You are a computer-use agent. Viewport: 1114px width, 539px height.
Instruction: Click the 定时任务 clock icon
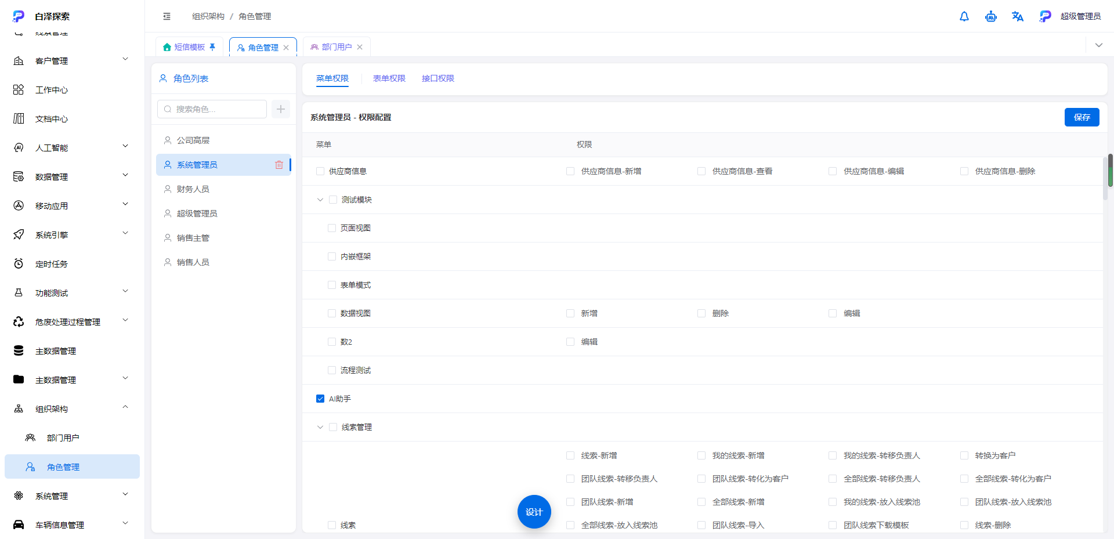click(x=19, y=263)
